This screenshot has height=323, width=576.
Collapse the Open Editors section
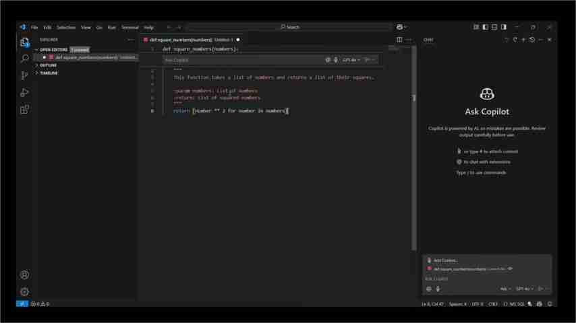pyautogui.click(x=54, y=50)
